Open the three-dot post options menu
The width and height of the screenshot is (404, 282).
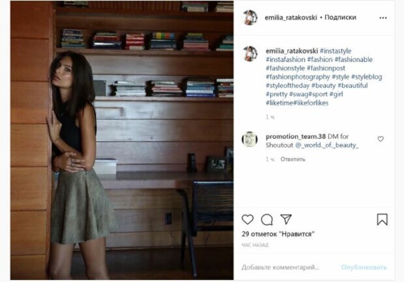[x=383, y=18]
